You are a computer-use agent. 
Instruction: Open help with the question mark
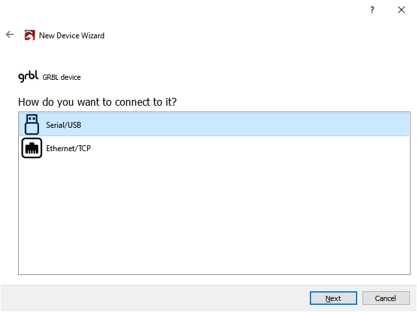click(x=372, y=10)
